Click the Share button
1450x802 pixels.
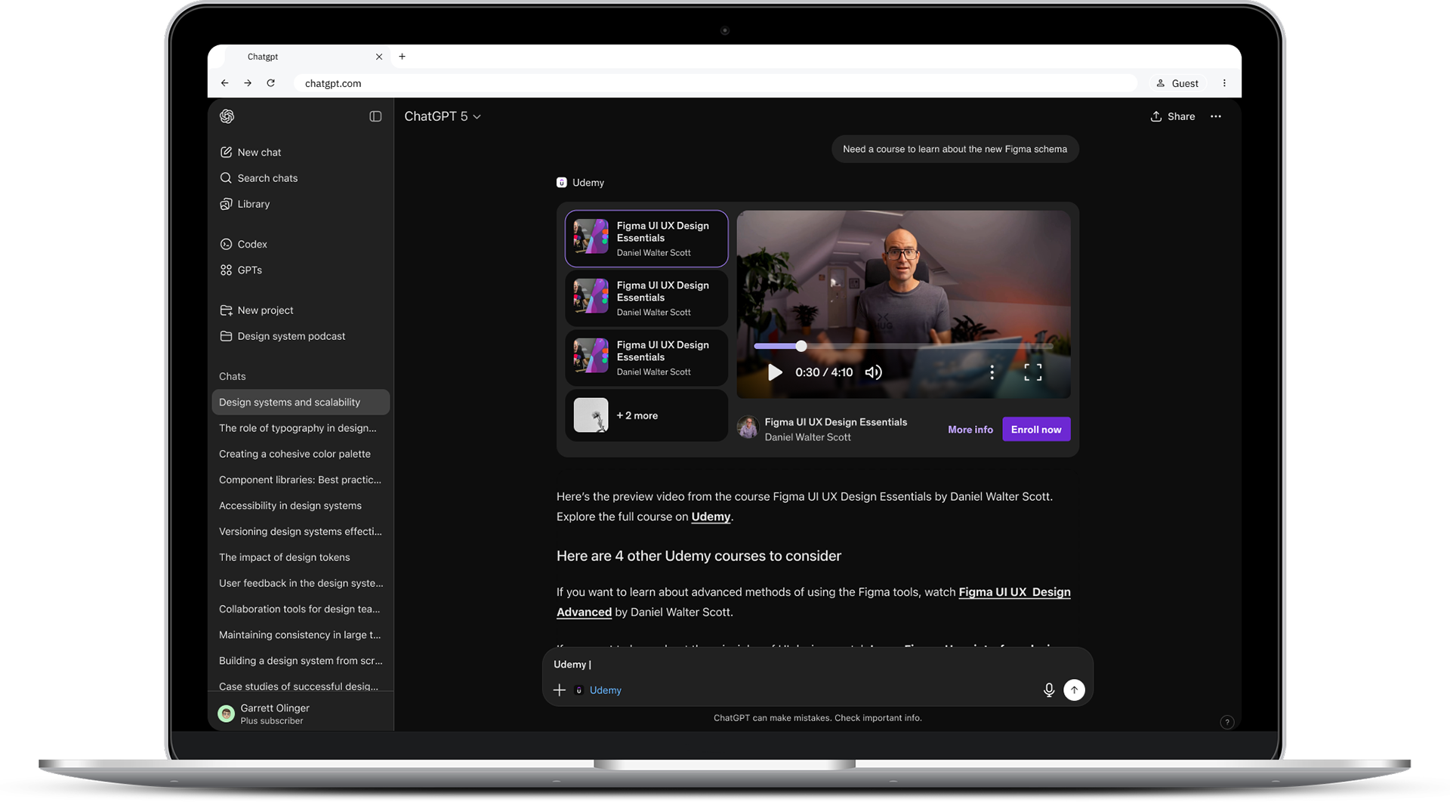[1172, 116]
